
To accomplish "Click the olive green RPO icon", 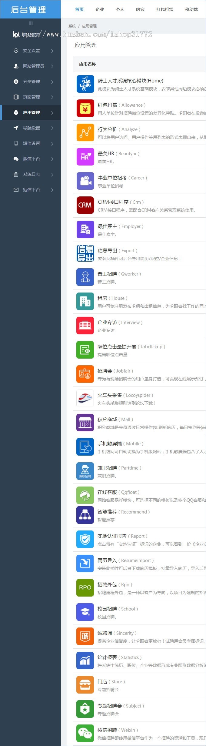I will click(85, 588).
